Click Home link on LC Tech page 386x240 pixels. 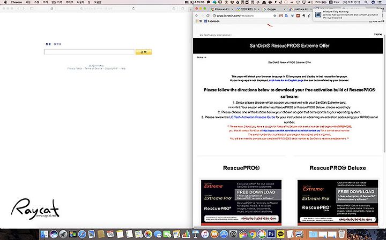(x=378, y=34)
